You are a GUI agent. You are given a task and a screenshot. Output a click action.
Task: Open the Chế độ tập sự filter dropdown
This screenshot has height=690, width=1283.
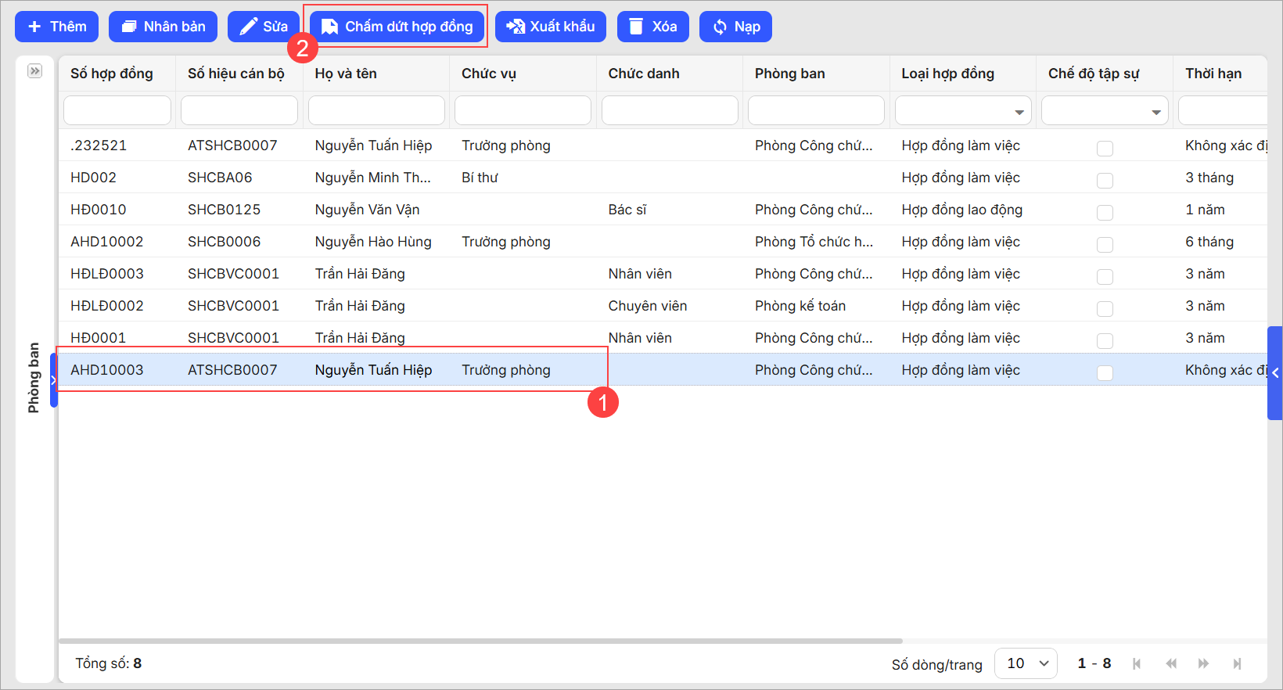click(x=1155, y=112)
